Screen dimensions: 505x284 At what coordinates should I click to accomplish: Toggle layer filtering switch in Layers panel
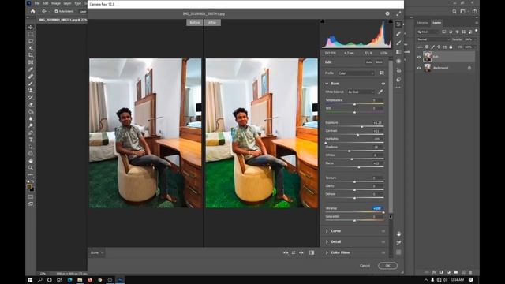pyautogui.click(x=476, y=31)
